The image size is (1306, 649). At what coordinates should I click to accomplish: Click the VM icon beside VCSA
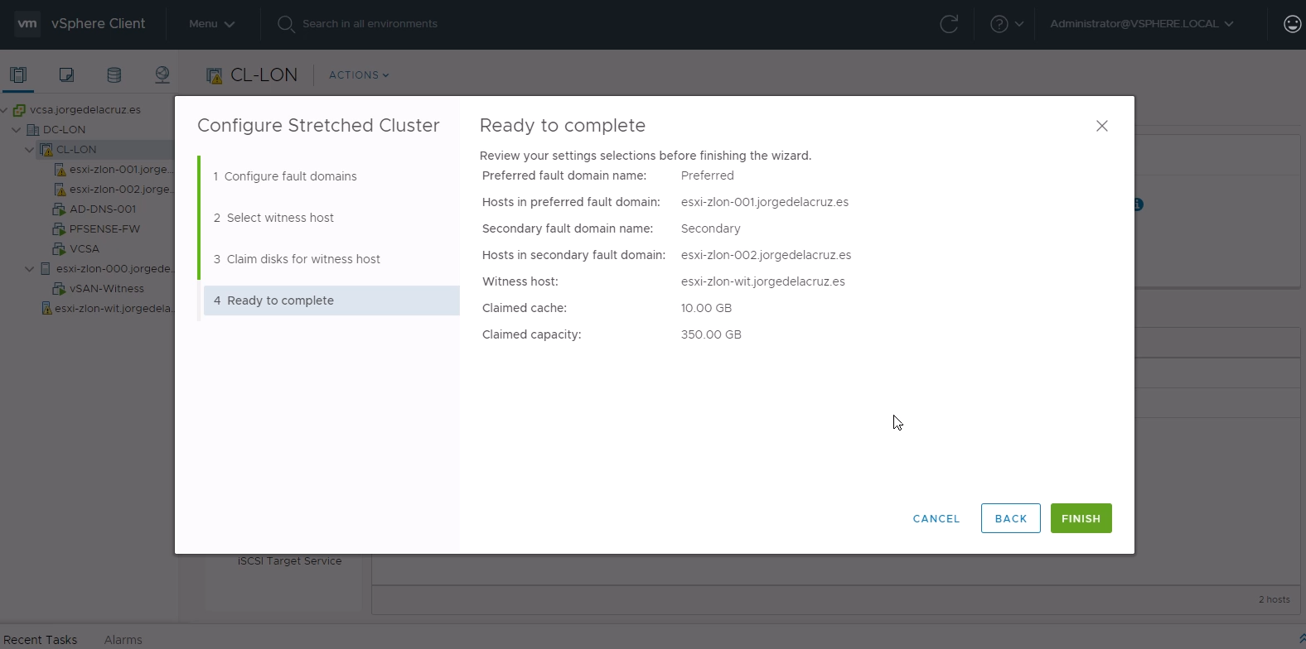point(59,248)
